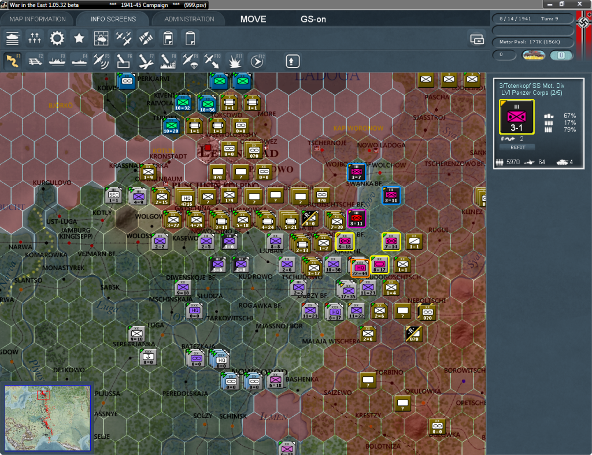592x455 pixels.
Task: Click the 8/14/1941 Turn 9 field
Action: [532, 19]
